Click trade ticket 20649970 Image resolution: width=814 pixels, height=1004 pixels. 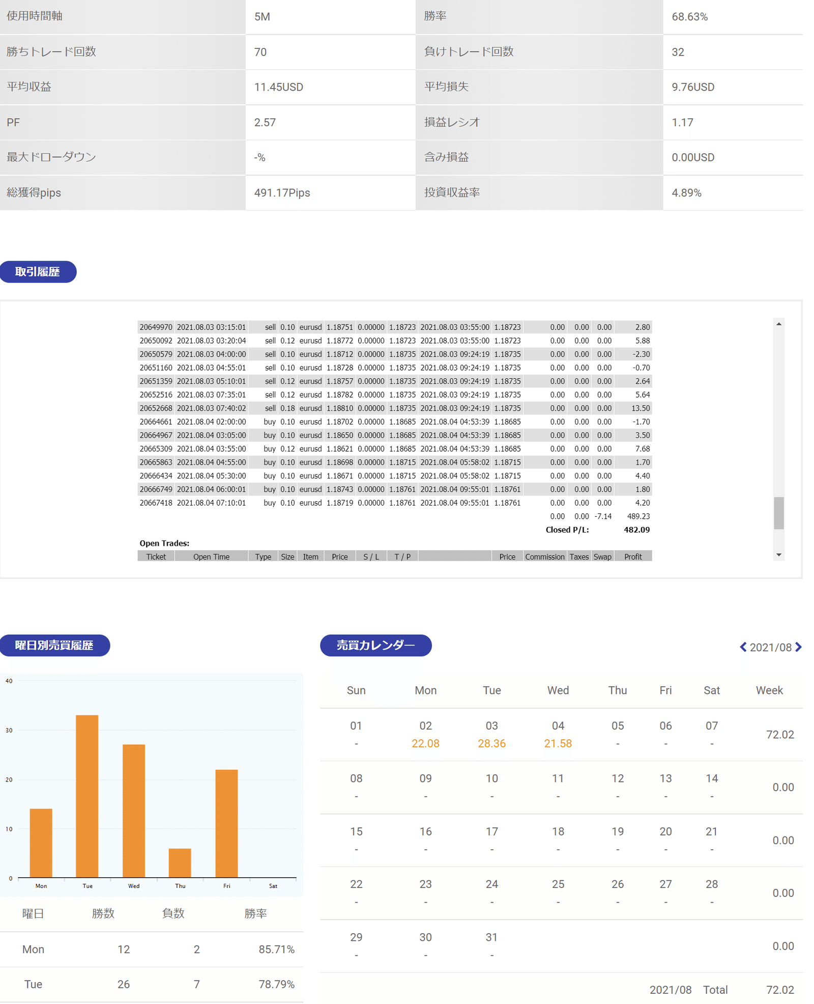click(156, 327)
